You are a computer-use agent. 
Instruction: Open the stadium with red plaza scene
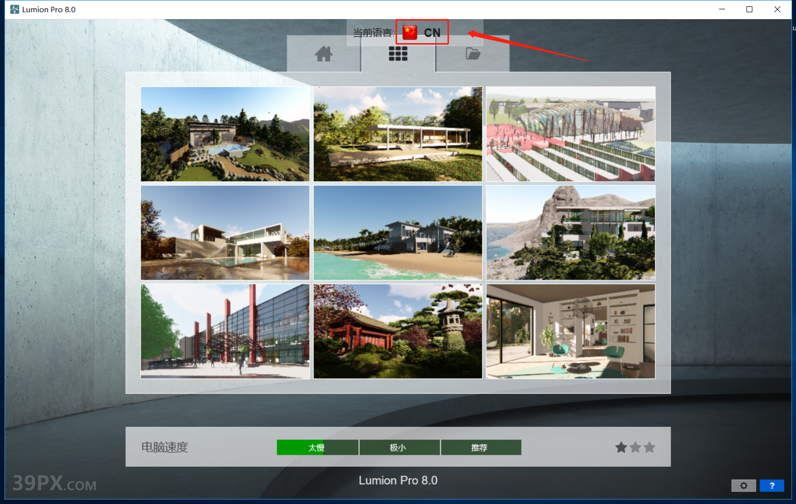pos(571,134)
